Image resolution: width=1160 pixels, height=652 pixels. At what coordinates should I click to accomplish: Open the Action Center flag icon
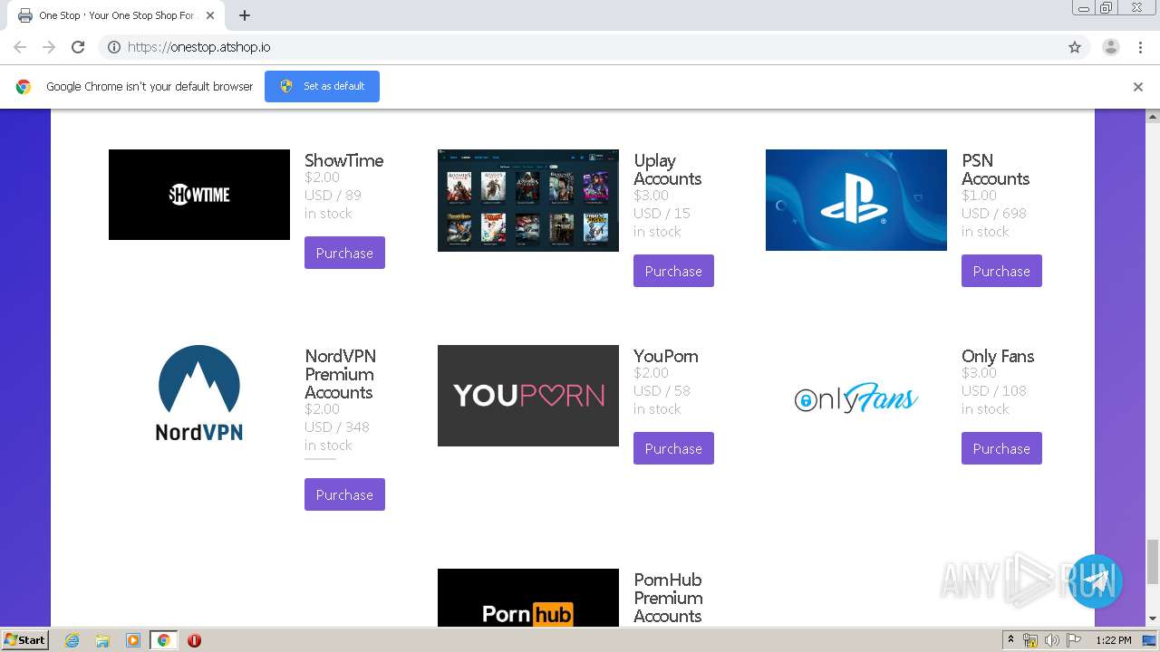tap(1072, 640)
